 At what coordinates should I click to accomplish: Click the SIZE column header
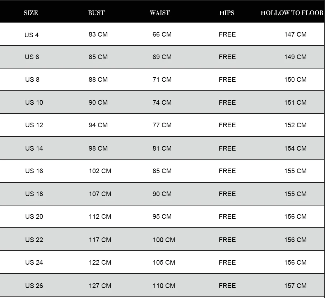pos(31,13)
